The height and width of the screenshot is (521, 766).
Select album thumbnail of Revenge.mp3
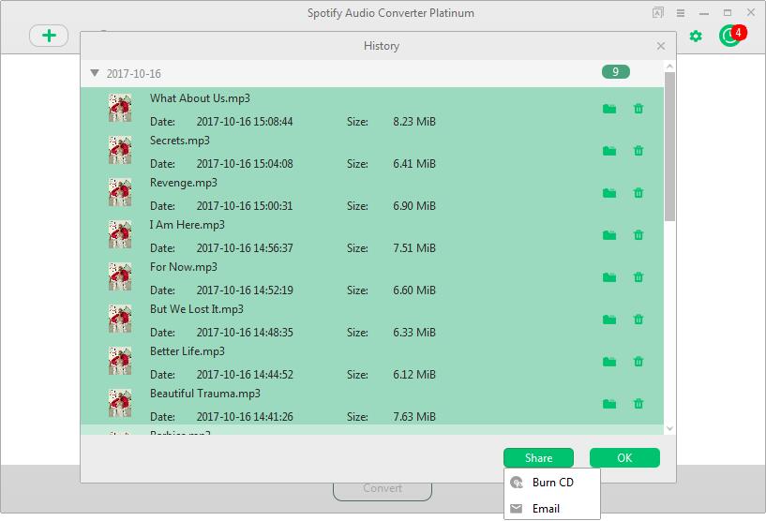pyautogui.click(x=120, y=192)
